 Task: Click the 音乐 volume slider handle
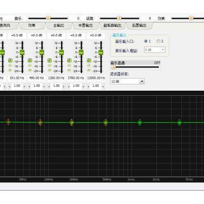point(48,18)
